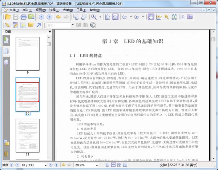Go to next page with the toolbar down-arrow

[49, 17]
